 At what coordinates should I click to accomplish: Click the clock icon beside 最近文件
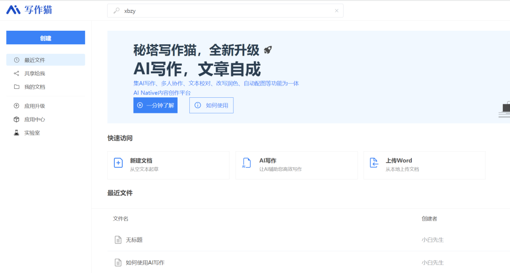[x=17, y=60]
